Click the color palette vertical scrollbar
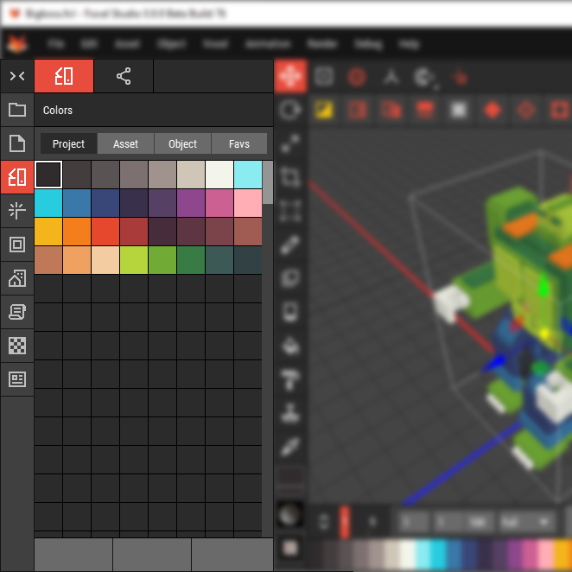 pos(268,181)
